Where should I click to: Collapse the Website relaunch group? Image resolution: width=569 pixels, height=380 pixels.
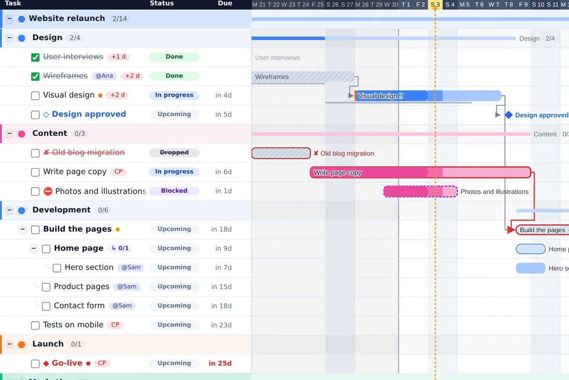(9, 19)
